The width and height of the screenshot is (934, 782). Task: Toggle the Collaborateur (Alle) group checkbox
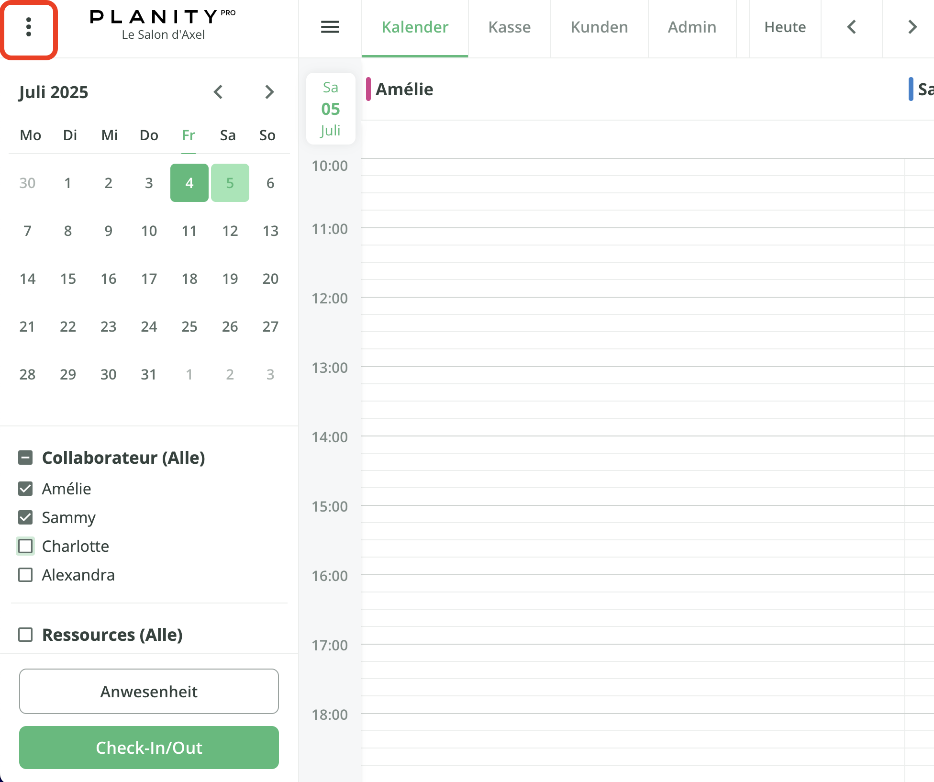[x=25, y=458]
